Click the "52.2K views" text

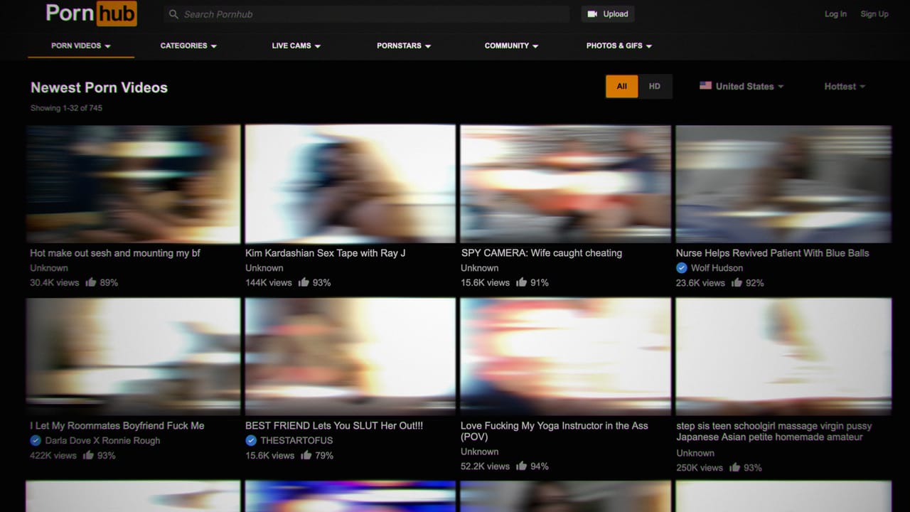point(486,466)
